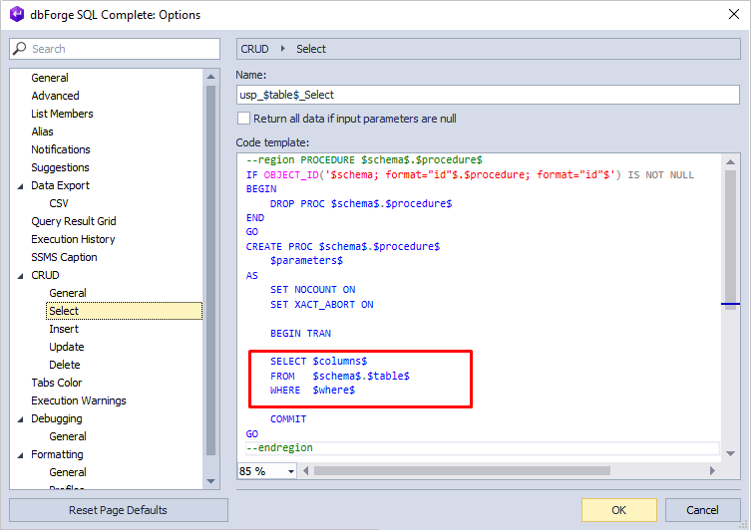Click CRUD in the breadcrumb header

pos(254,49)
